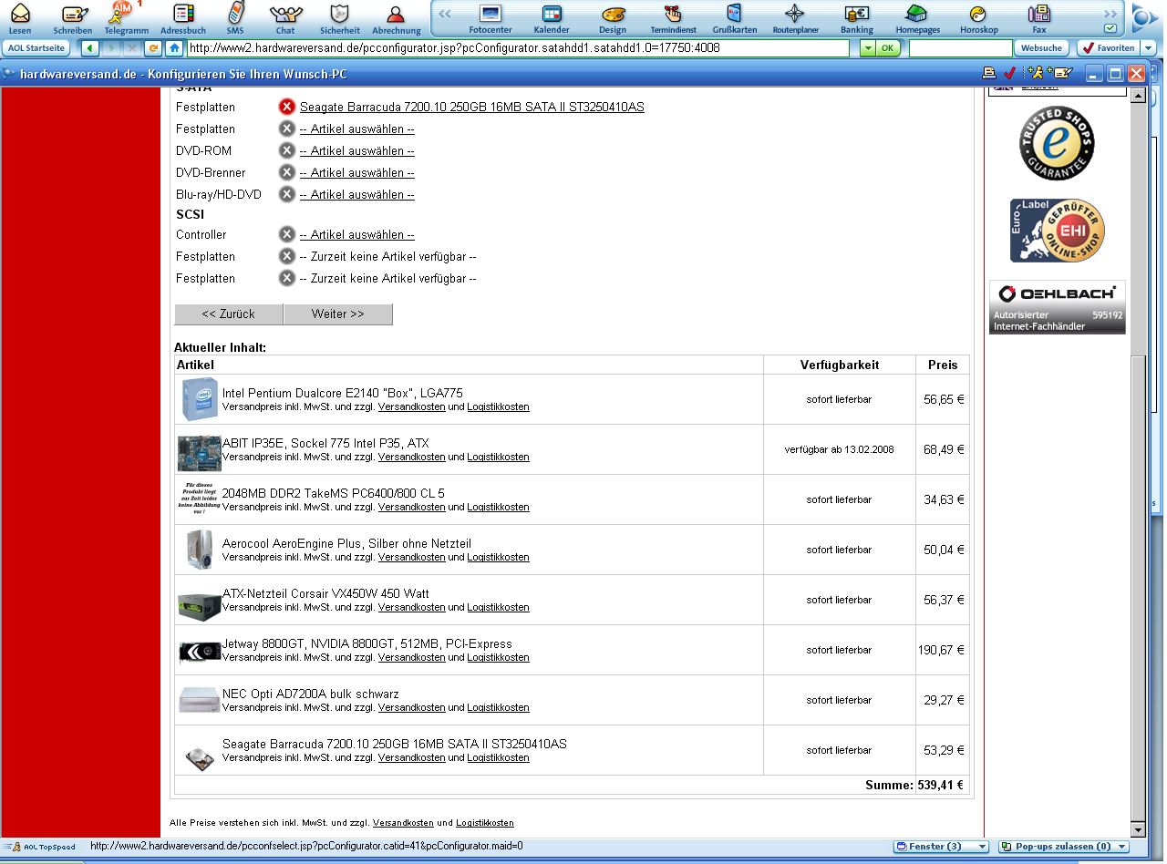The width and height of the screenshot is (1167, 864).
Task: Click the red checkmark icon in title bar
Action: (x=1009, y=73)
